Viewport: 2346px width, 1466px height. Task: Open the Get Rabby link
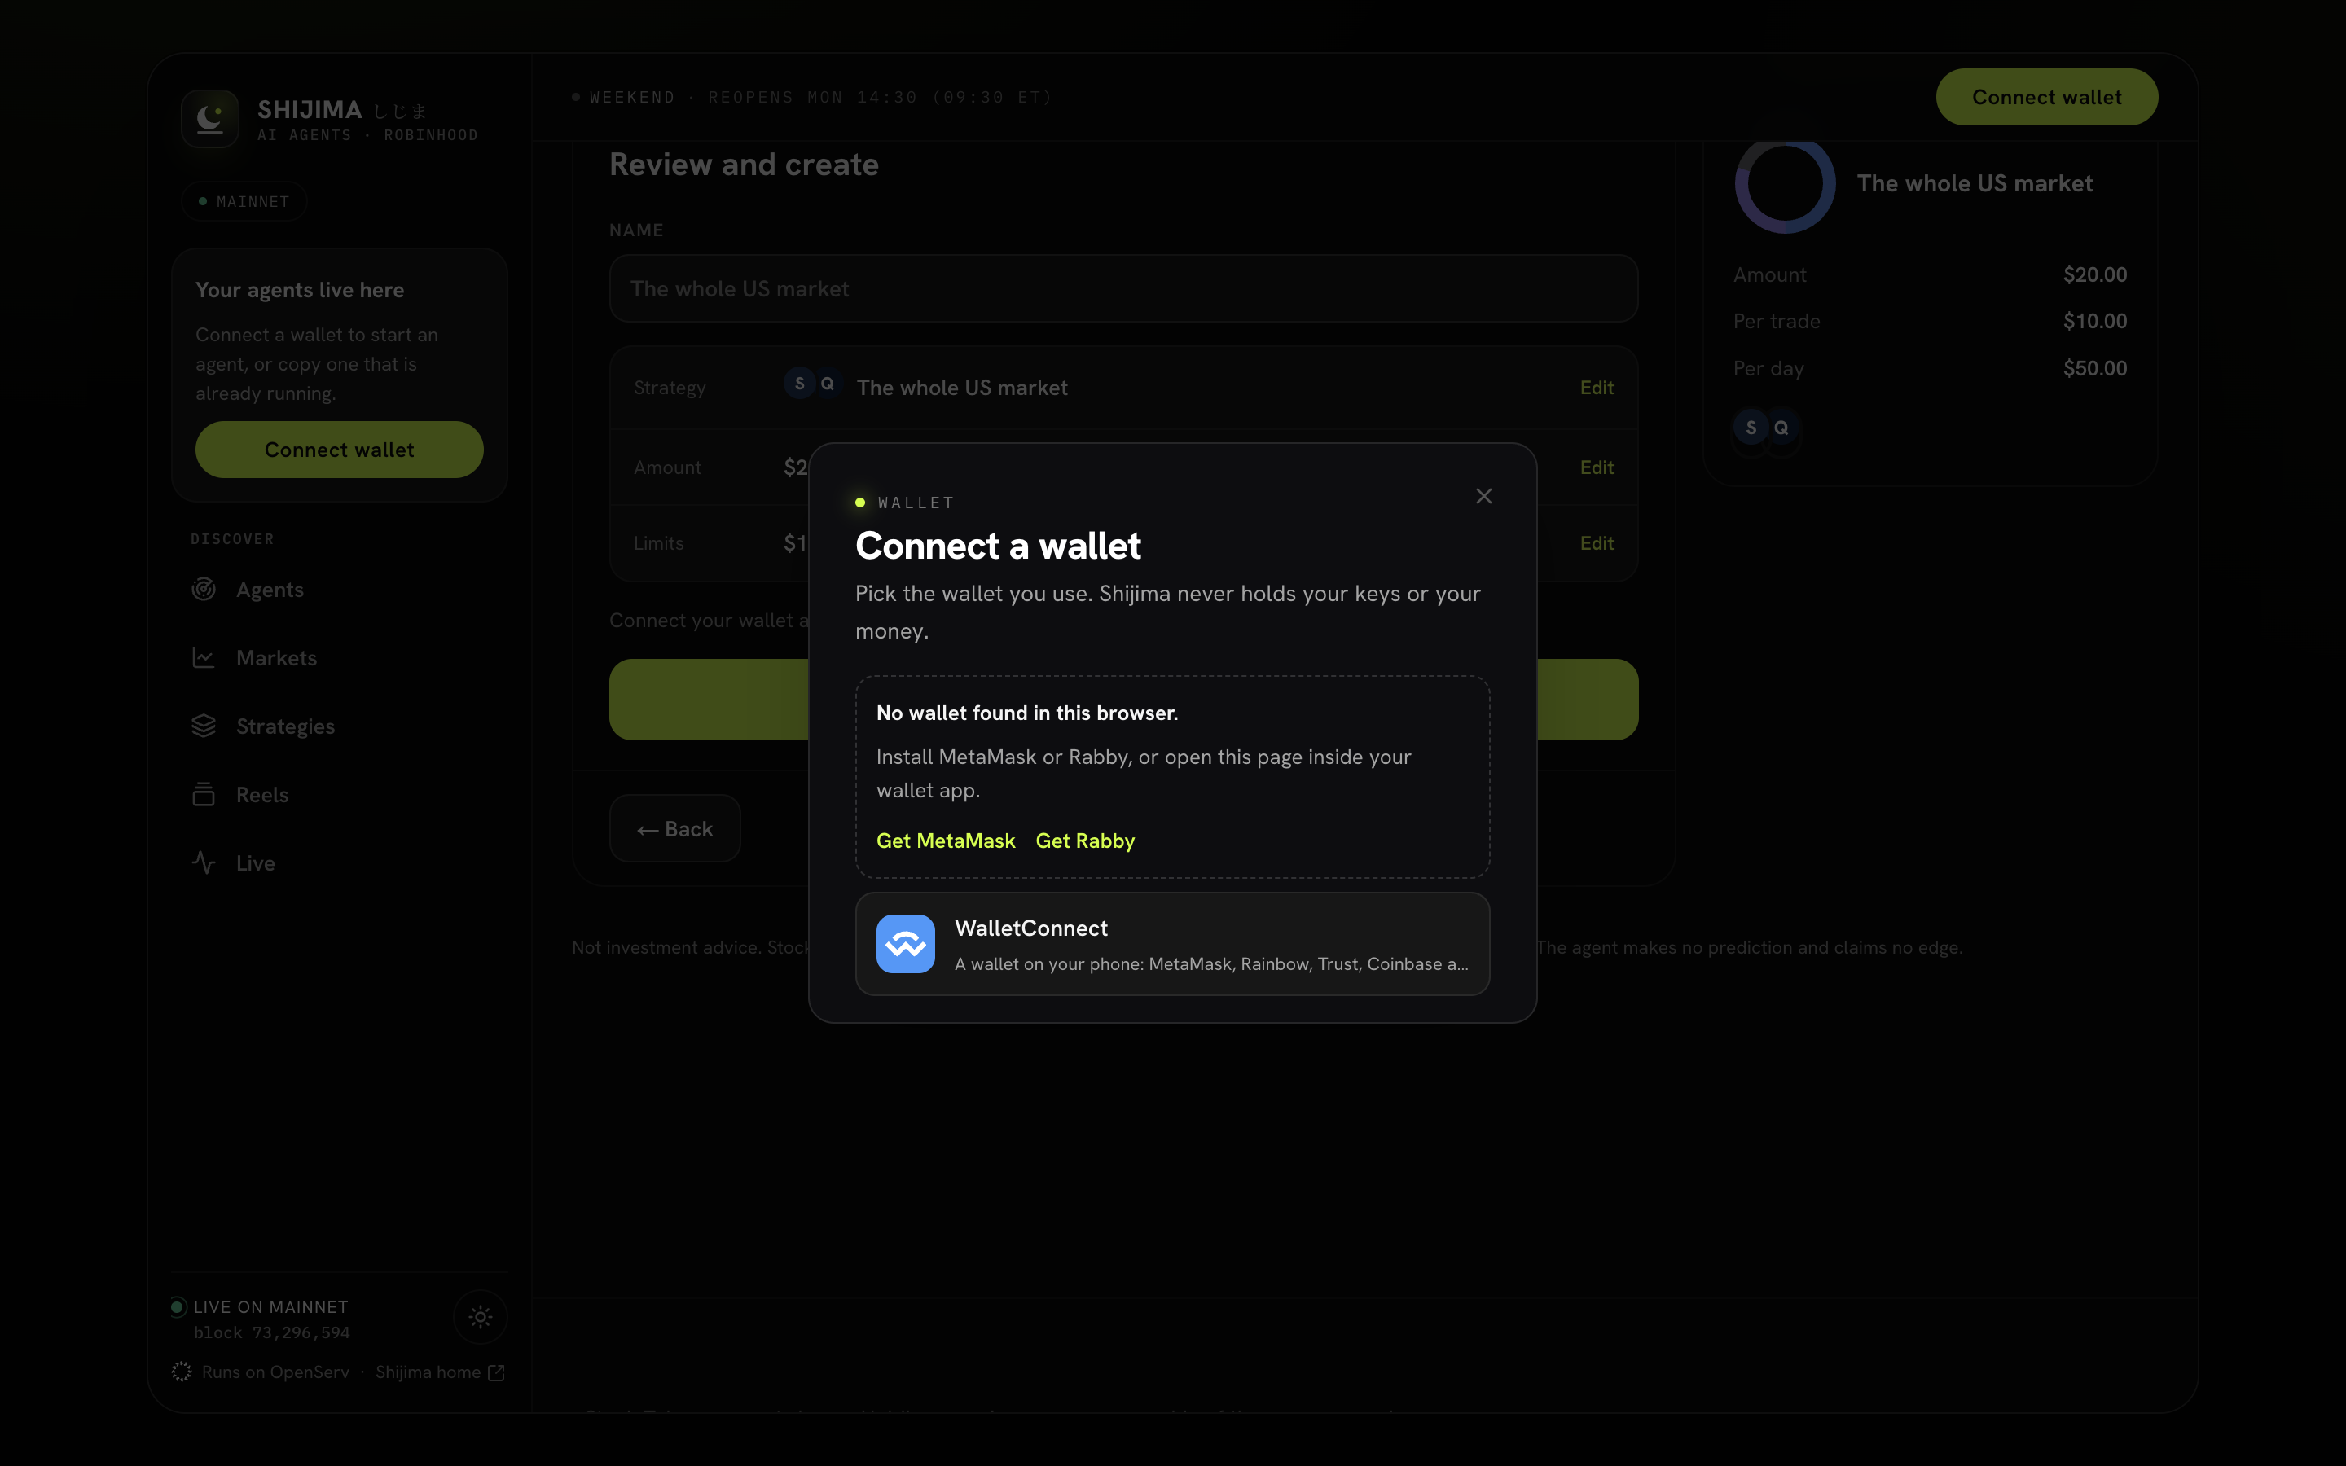pyautogui.click(x=1085, y=841)
